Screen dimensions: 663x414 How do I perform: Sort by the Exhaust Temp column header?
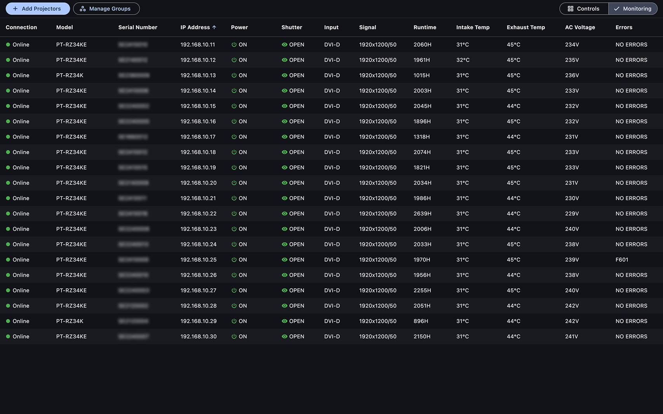[x=526, y=27]
